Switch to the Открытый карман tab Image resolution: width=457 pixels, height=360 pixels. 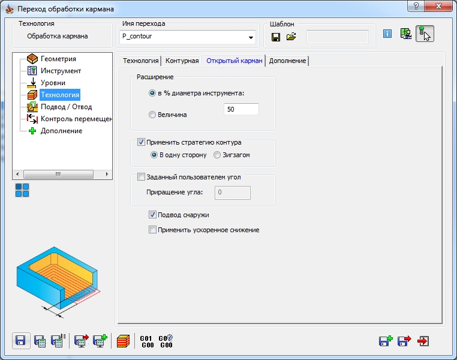(x=234, y=61)
